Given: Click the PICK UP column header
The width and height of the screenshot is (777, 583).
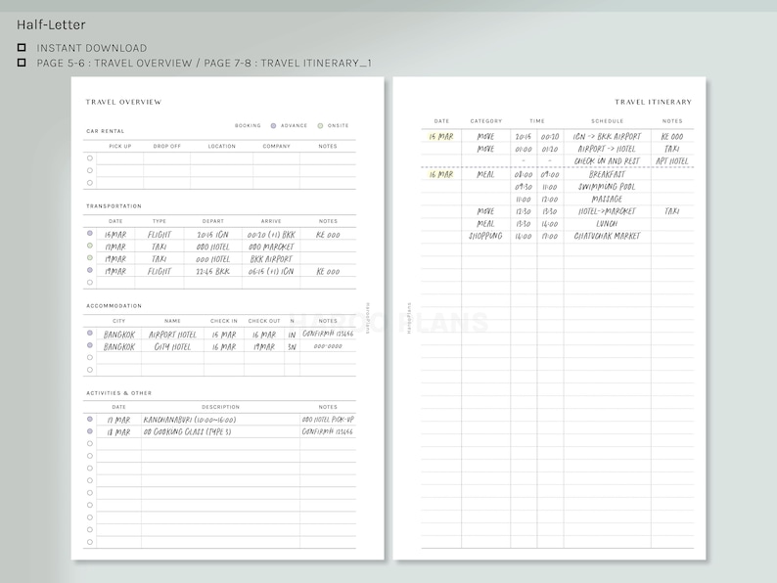Looking at the screenshot, I should coord(120,146).
